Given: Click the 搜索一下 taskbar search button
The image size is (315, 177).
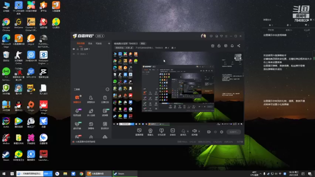Looking at the screenshot, I should 48,173.
